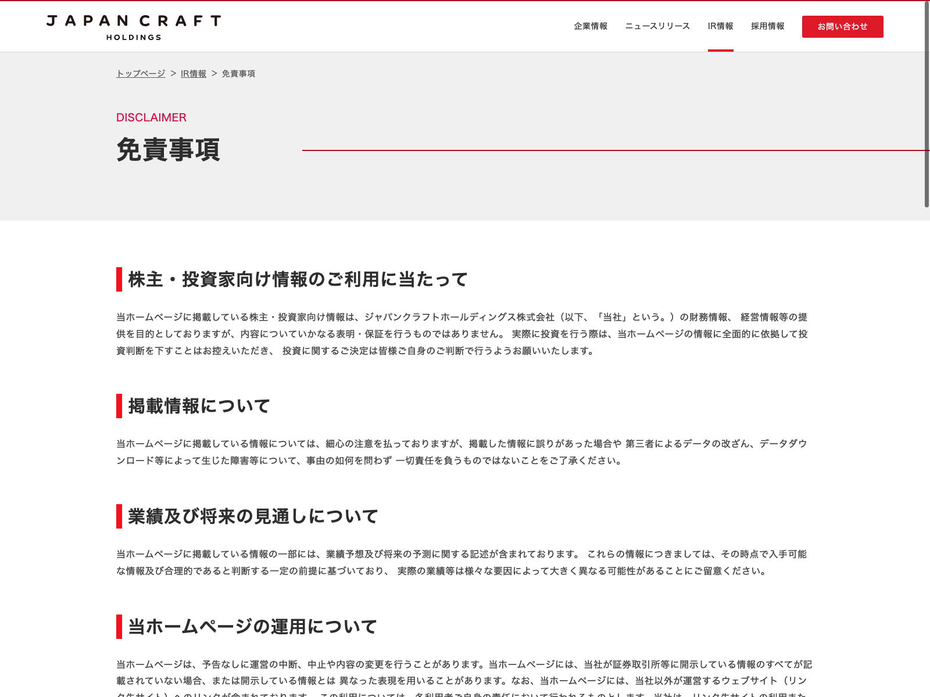Click the paragraph about データダウンロード damages
The height and width of the screenshot is (697, 930).
[x=462, y=452]
